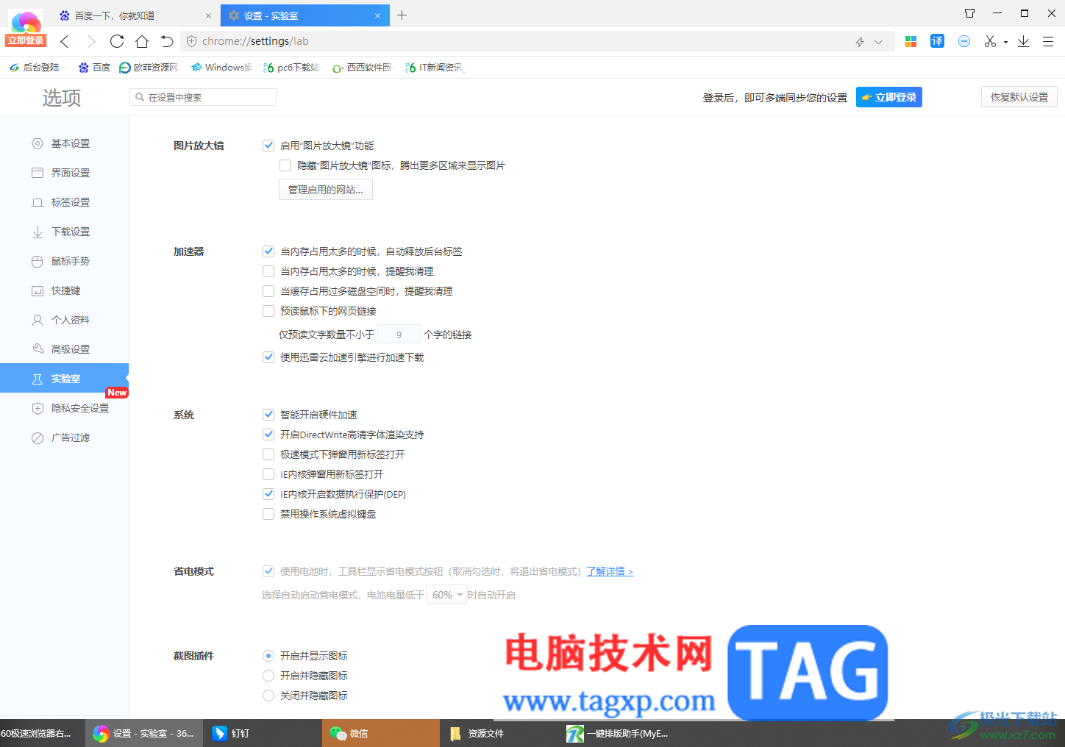Expand the 60% battery level dropdown

click(x=447, y=595)
